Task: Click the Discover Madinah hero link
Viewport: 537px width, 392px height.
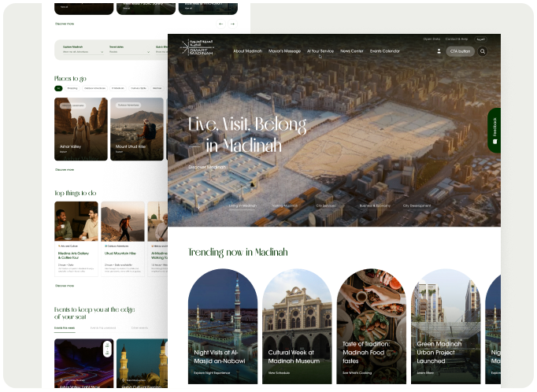Action: pos(207,167)
